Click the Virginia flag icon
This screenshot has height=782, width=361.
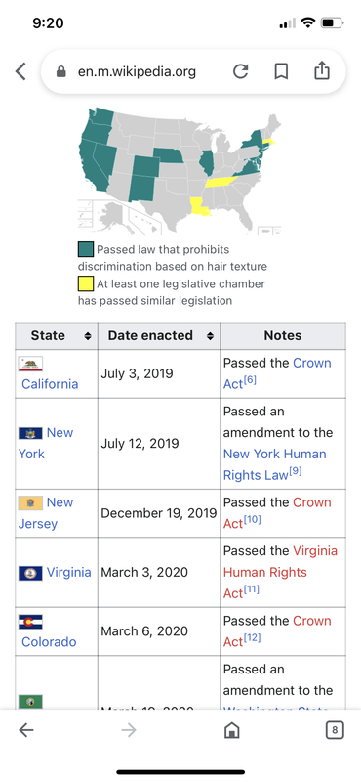coord(30,573)
